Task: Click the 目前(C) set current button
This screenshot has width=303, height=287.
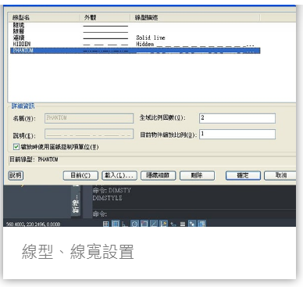Action: coord(80,175)
